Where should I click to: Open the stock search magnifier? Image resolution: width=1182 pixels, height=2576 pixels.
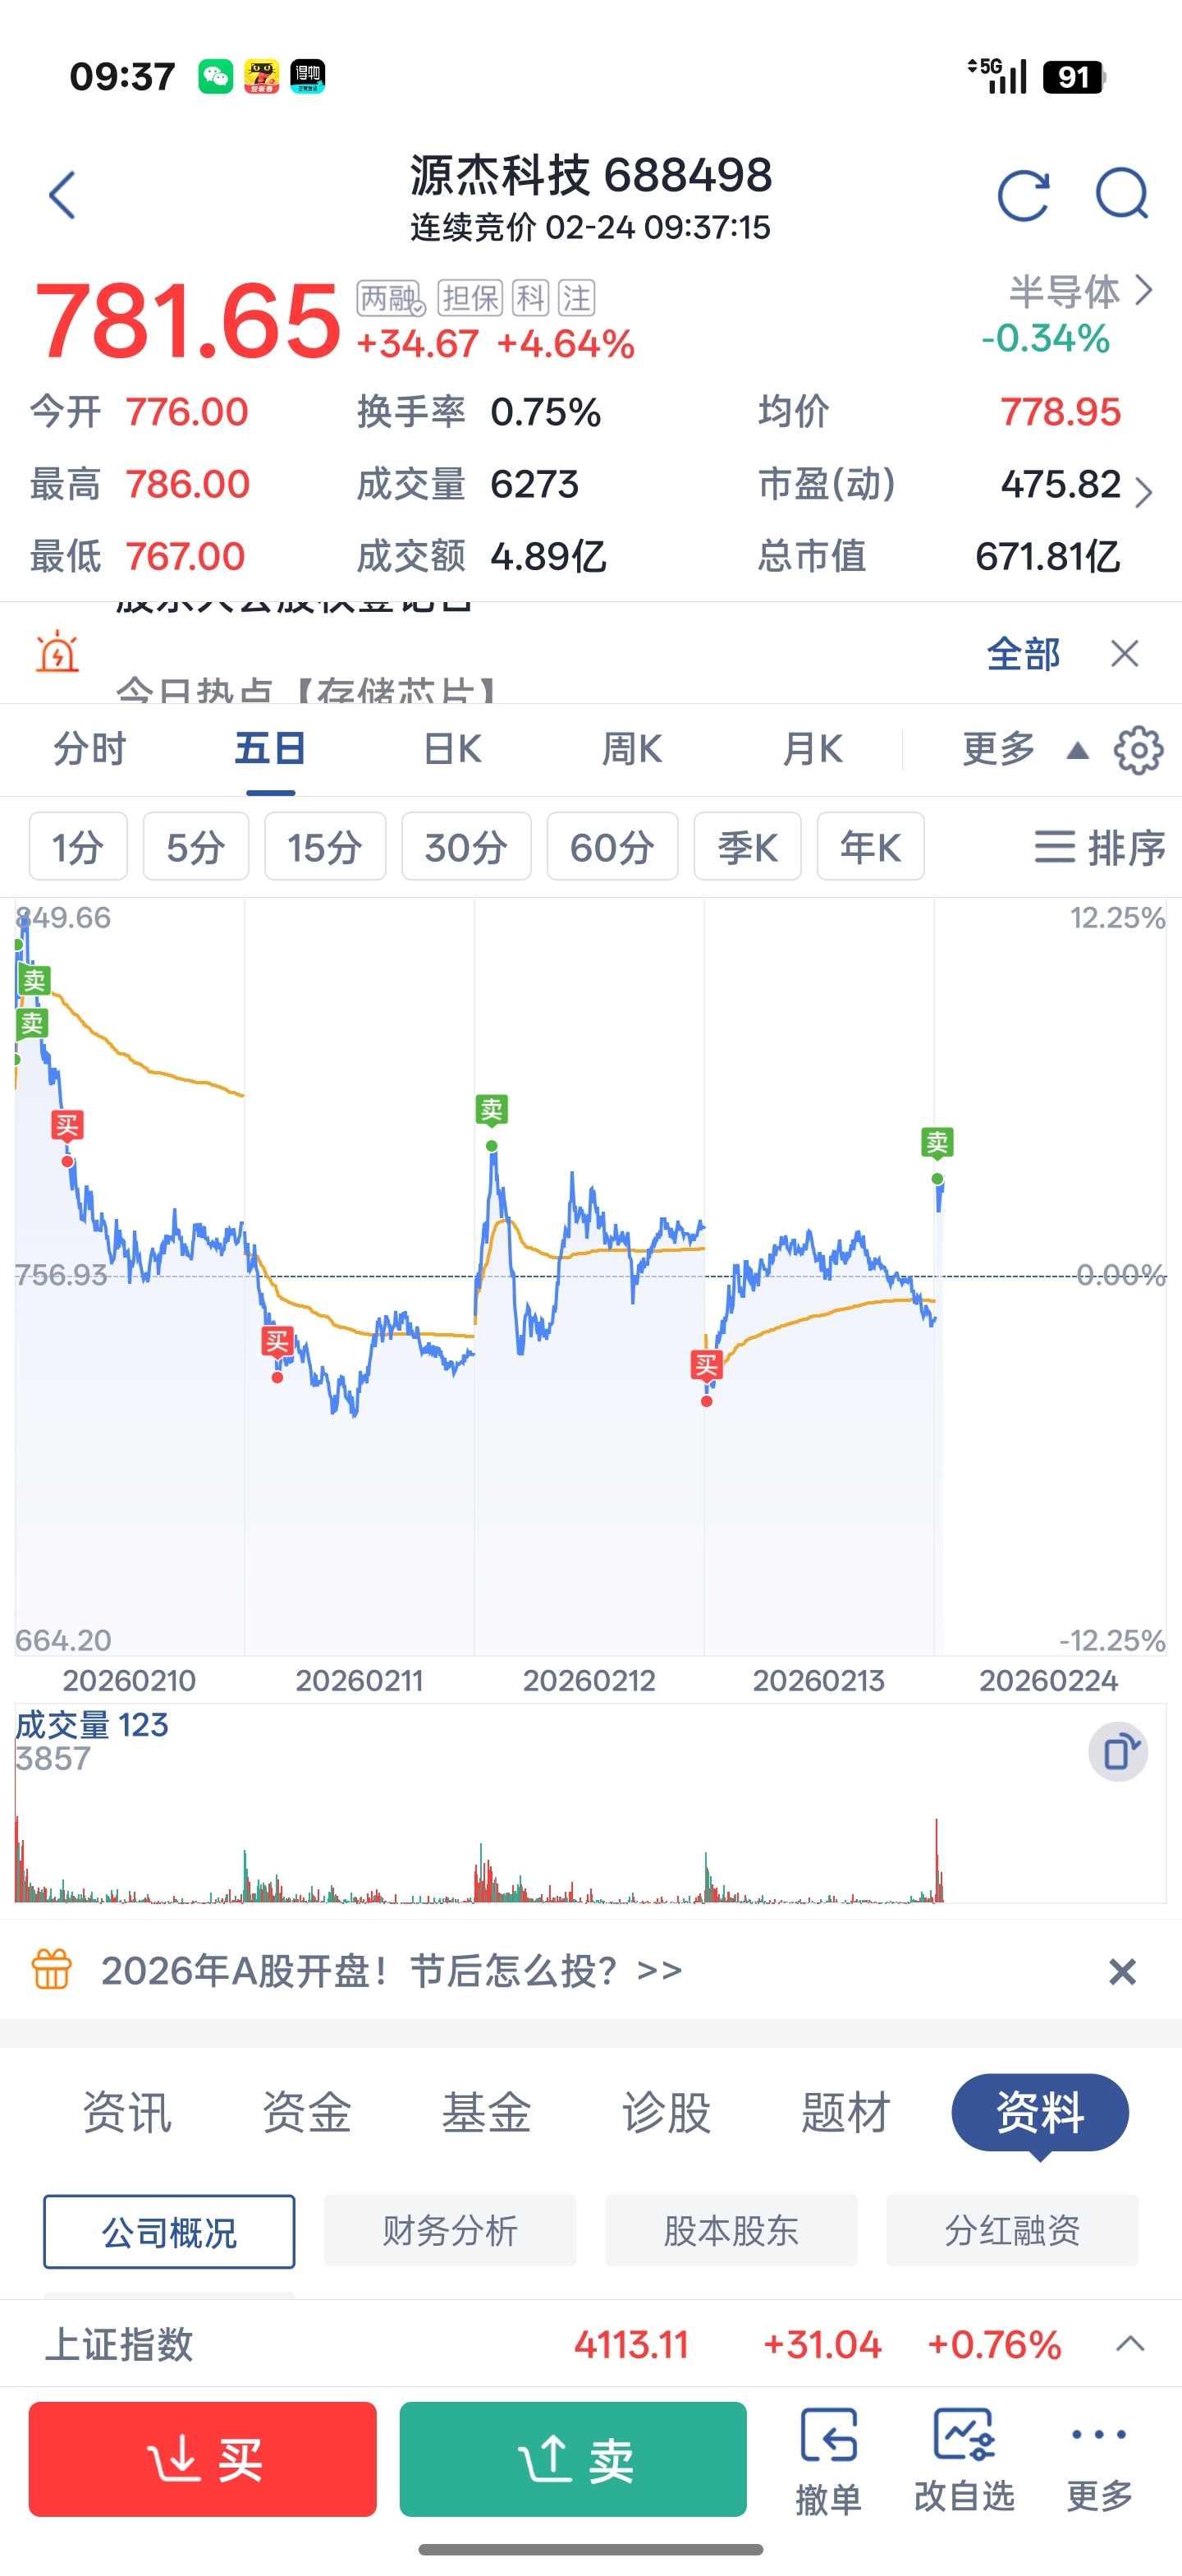coord(1121,195)
